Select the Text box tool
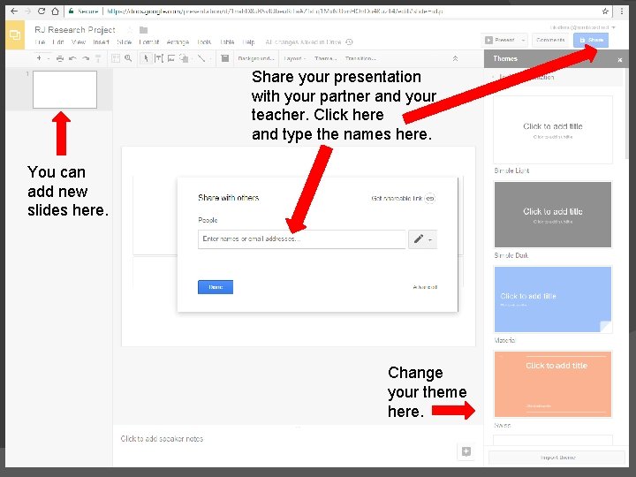The image size is (636, 477). (x=159, y=59)
